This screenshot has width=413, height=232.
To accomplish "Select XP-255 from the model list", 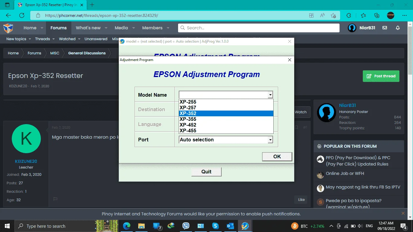I will pos(226,102).
